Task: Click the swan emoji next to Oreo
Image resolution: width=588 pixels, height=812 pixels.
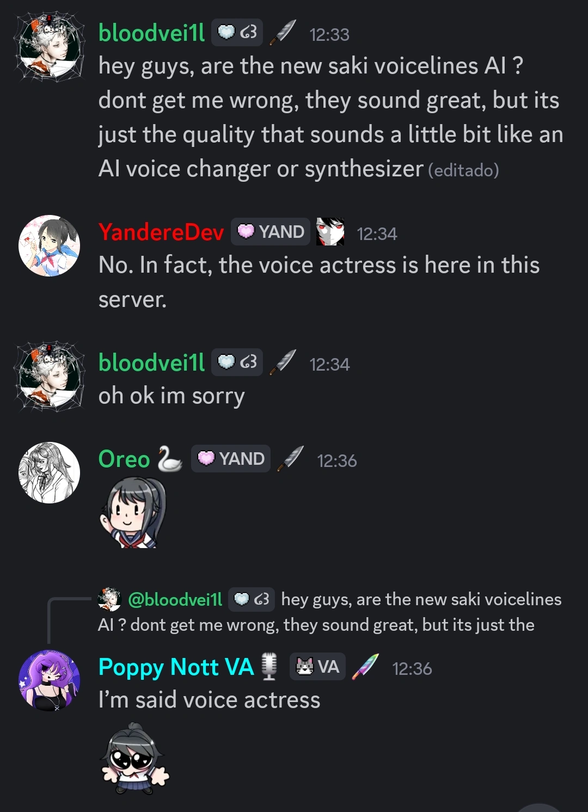Action: [x=170, y=459]
